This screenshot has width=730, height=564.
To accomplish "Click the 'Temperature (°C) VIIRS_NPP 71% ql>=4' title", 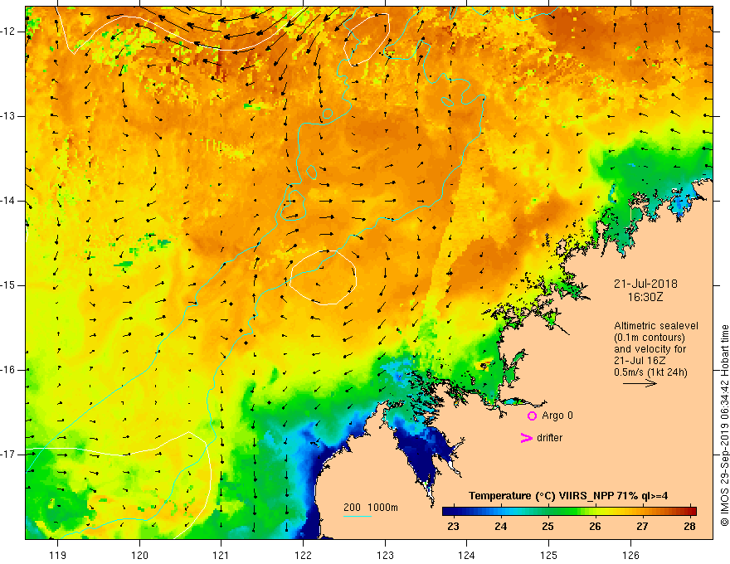I will [568, 496].
